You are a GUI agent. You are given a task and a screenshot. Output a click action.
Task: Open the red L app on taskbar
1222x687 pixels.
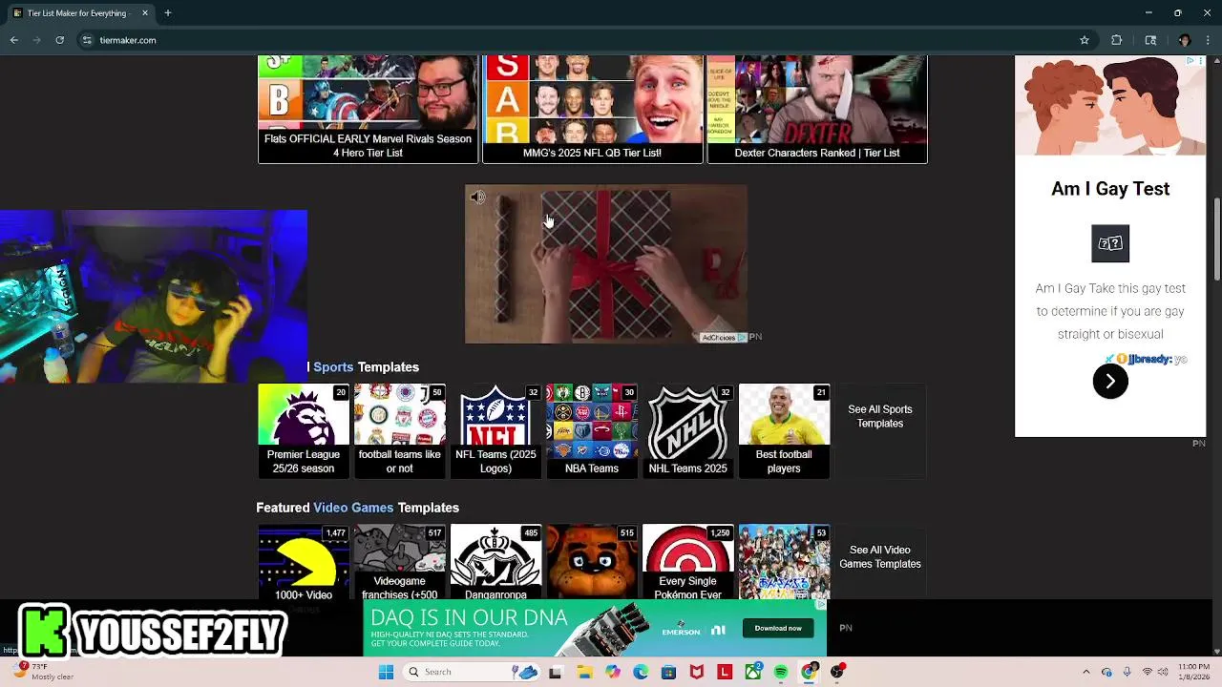pyautogui.click(x=725, y=672)
